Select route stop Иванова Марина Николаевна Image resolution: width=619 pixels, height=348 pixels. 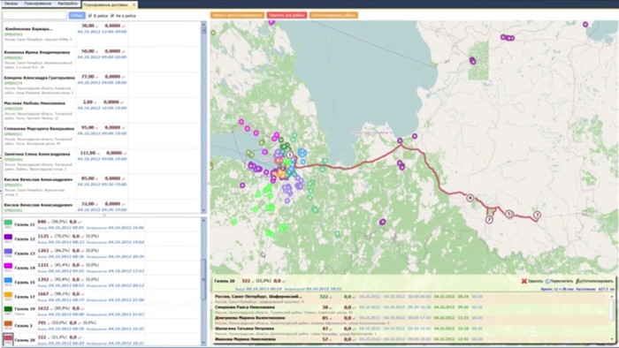tap(412, 339)
